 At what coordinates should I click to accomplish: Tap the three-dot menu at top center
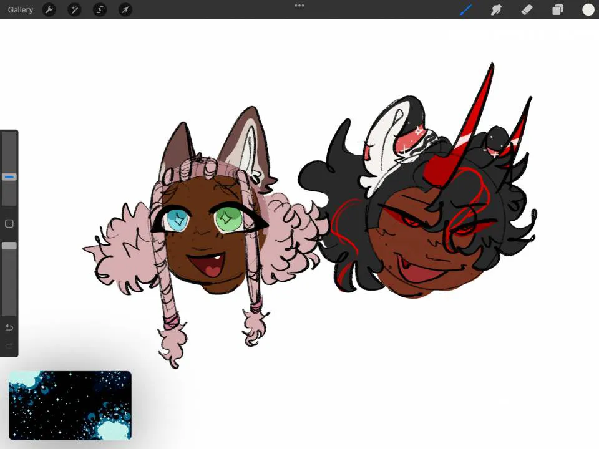point(299,6)
